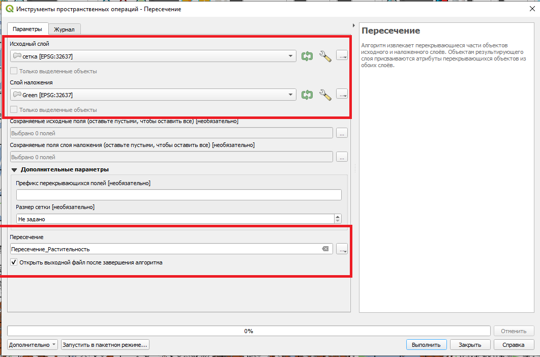Click 'Запустить в пакетном режиме…' button
The height and width of the screenshot is (357, 540).
(x=105, y=345)
